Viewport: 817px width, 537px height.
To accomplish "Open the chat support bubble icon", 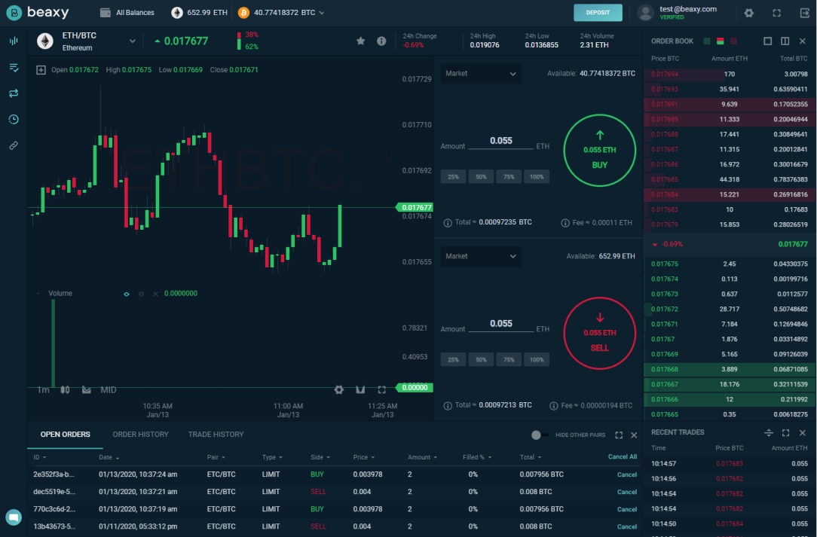I will pos(14,517).
